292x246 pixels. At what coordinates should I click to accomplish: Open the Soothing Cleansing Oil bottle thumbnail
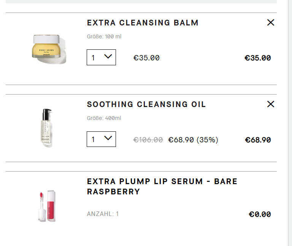tap(46, 128)
